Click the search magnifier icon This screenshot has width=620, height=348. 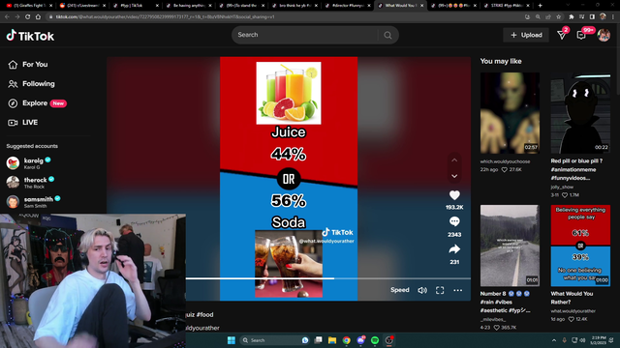click(x=387, y=35)
